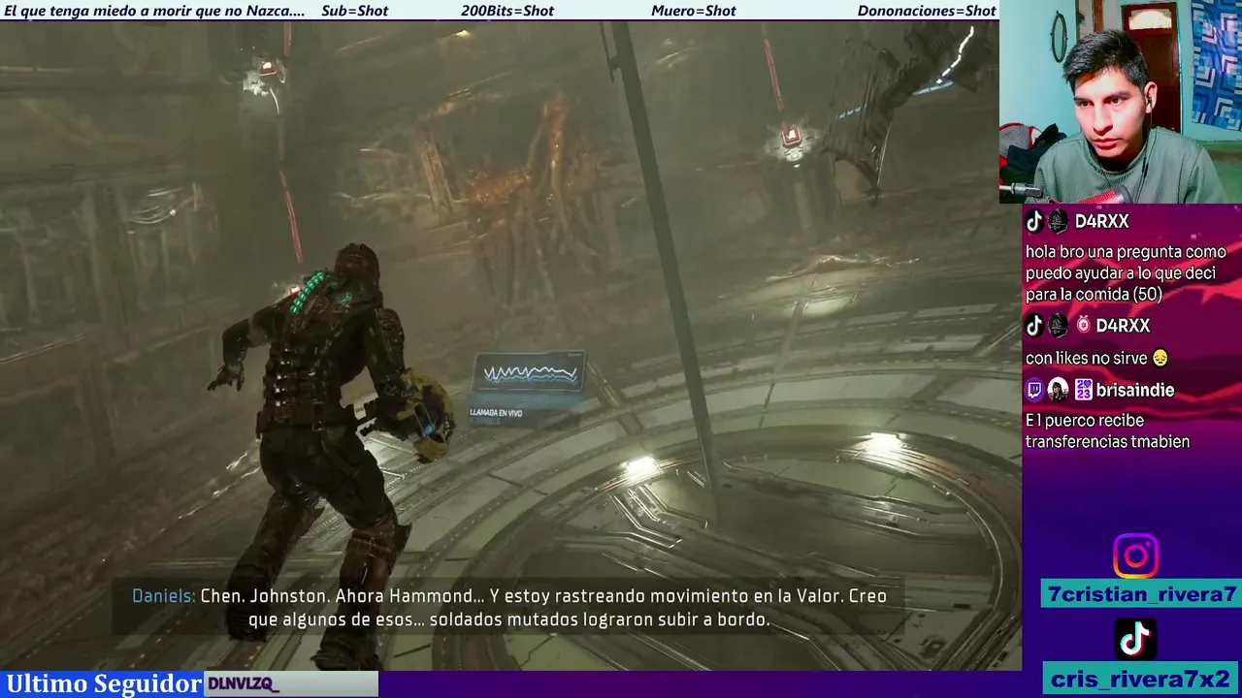Click the last follower name DLNVLZQ_

pos(244,684)
